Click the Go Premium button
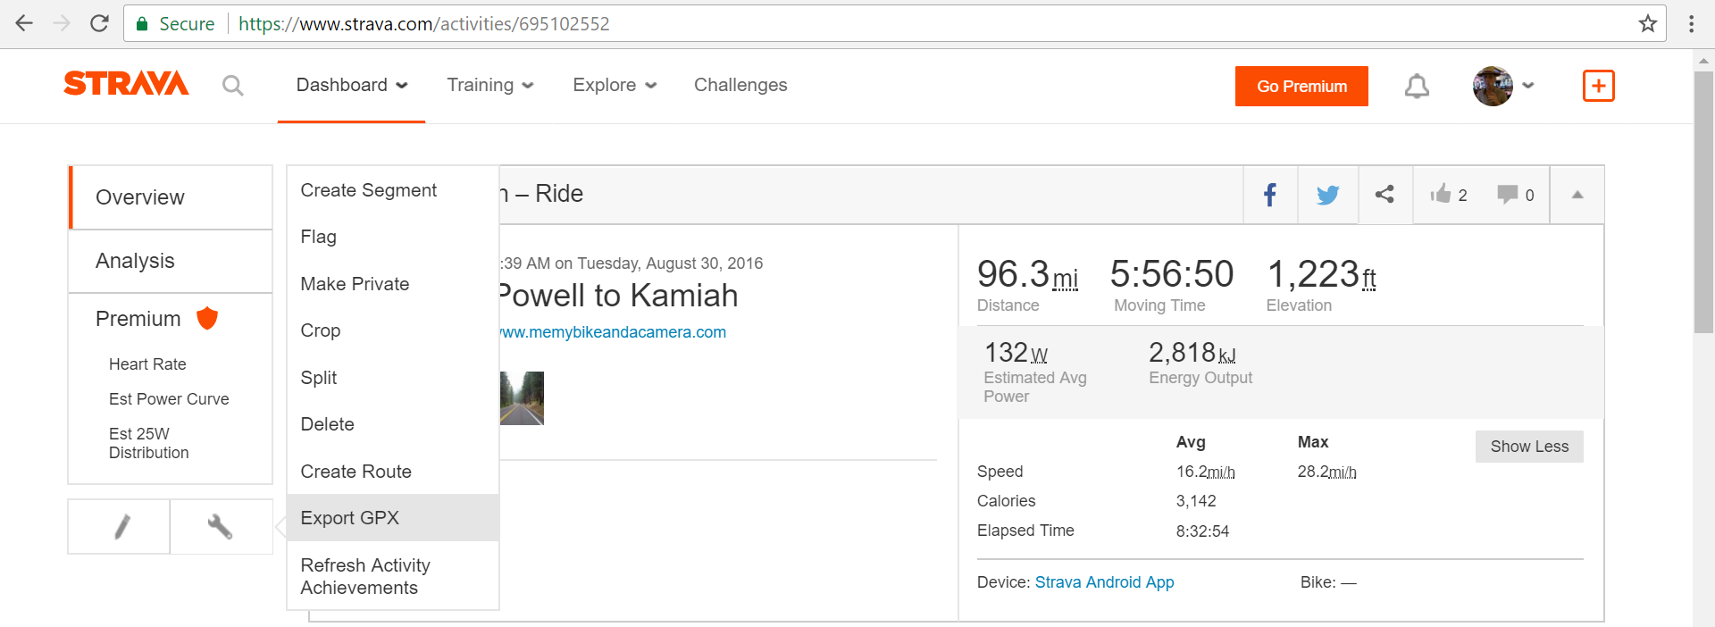The image size is (1715, 627). tap(1301, 87)
